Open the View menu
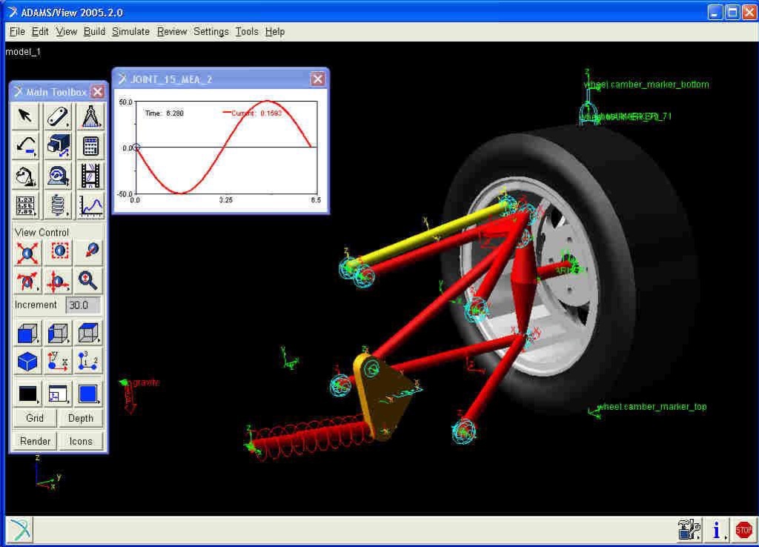The height and width of the screenshot is (547, 759). pyautogui.click(x=66, y=31)
